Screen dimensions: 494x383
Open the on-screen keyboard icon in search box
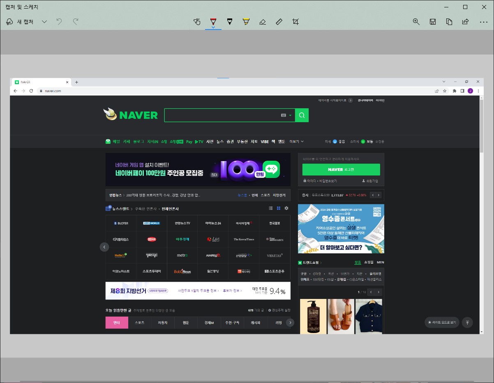pyautogui.click(x=283, y=115)
